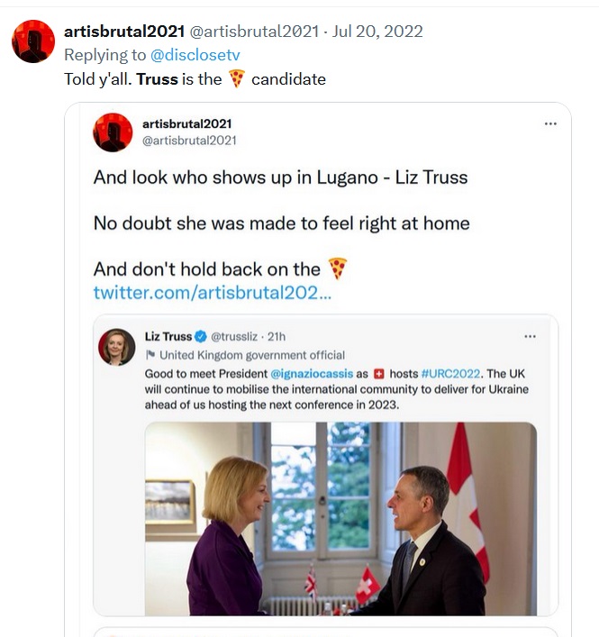Click the pizza emoji after 'hold back on the'

338,268
